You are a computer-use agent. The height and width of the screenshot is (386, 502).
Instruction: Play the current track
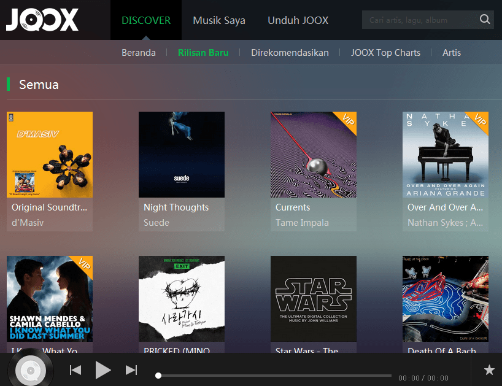[103, 370]
